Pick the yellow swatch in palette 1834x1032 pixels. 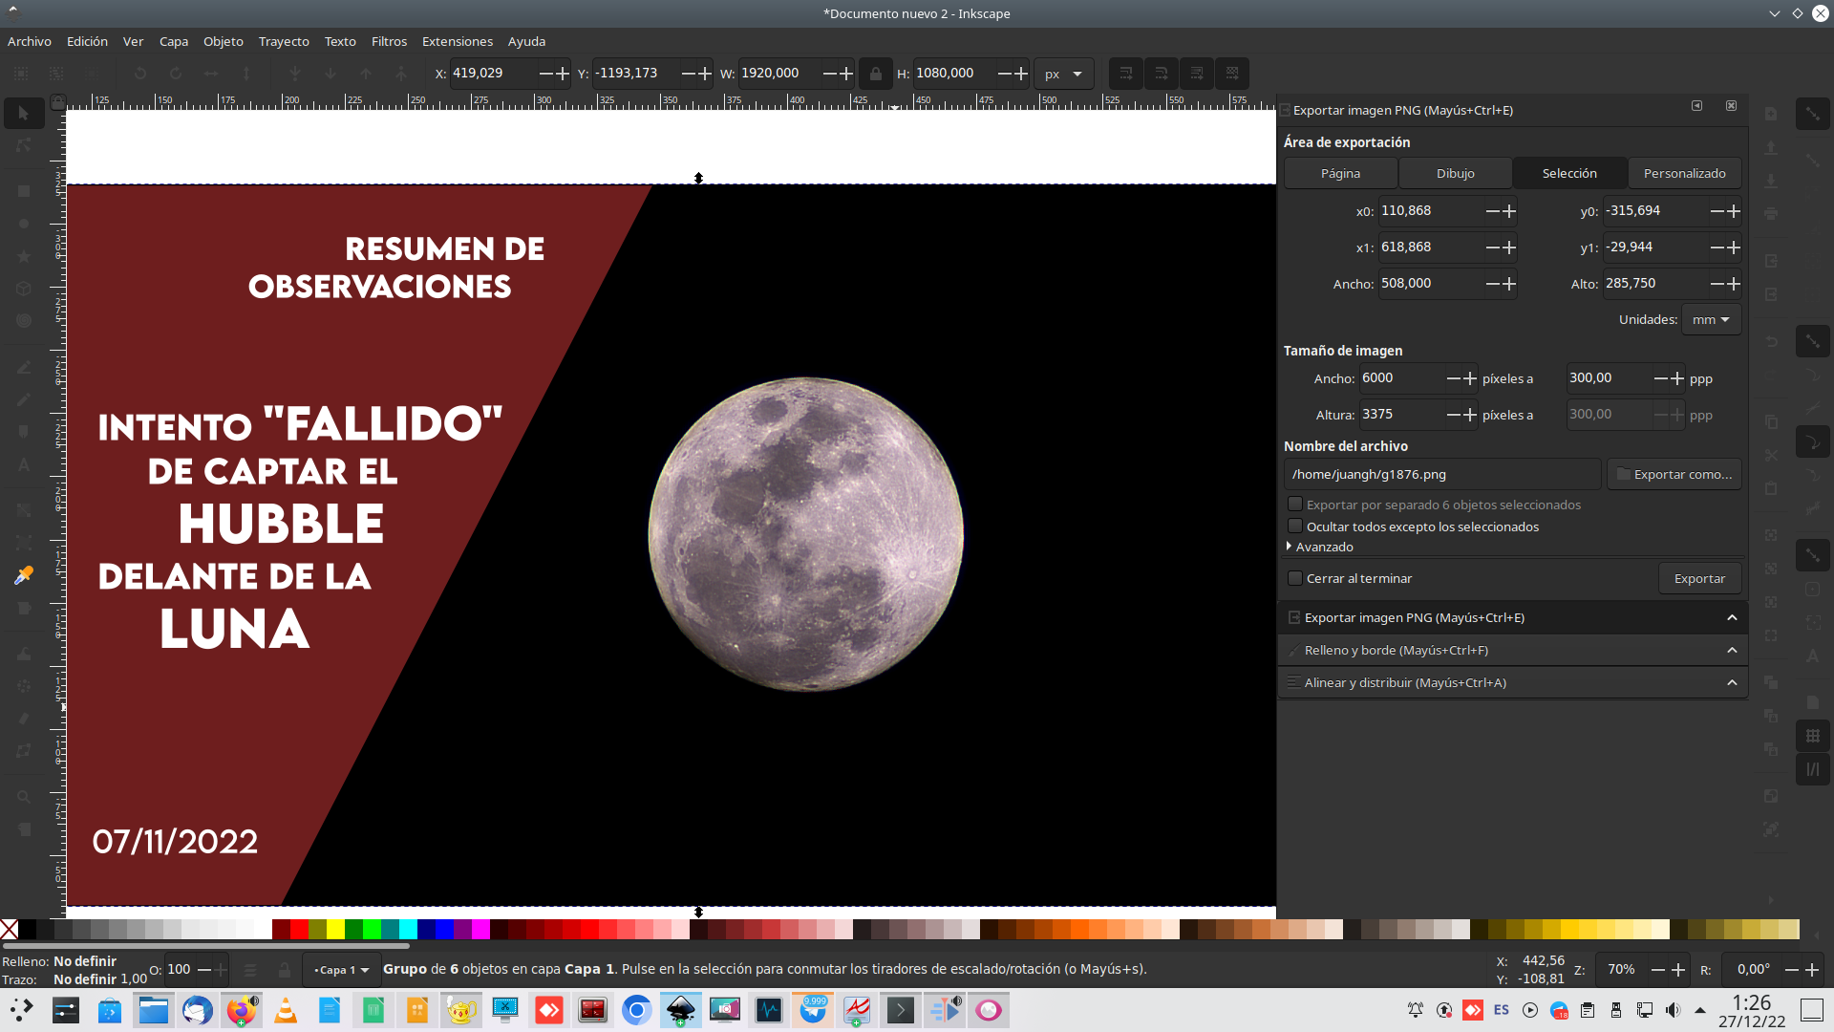click(x=336, y=929)
